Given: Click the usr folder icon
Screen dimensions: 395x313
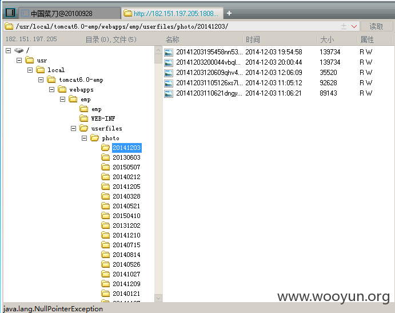Looking at the screenshot, I should coord(30,60).
